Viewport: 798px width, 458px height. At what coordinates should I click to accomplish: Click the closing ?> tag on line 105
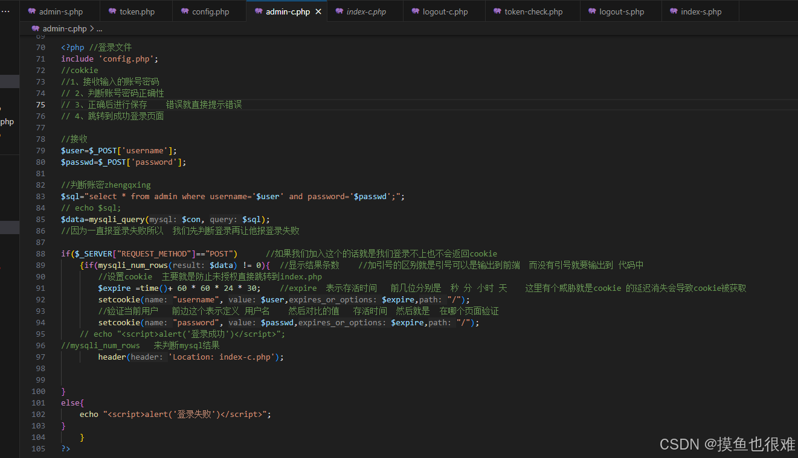point(66,448)
